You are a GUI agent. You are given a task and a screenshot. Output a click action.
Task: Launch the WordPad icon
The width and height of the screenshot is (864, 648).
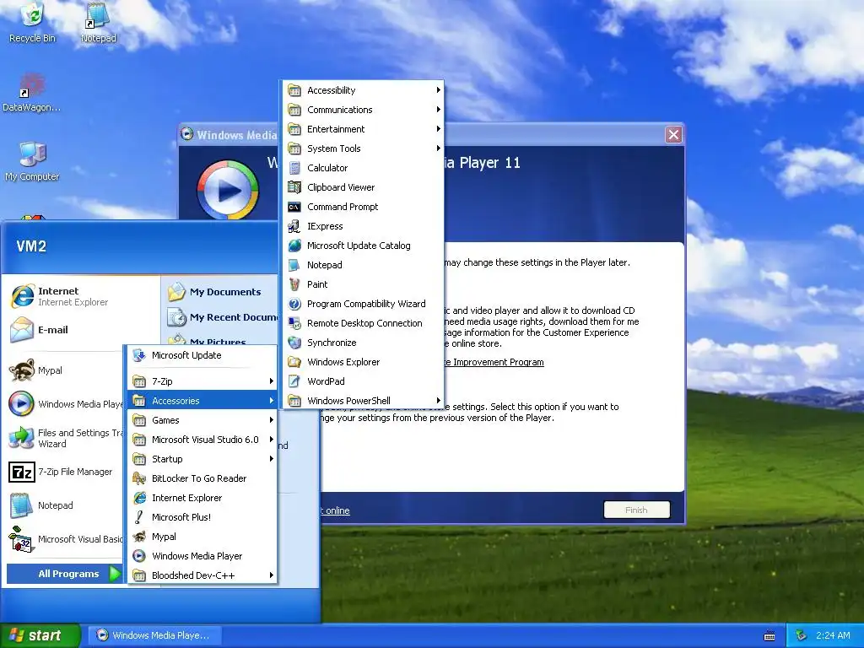294,381
